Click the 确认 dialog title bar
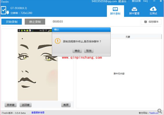164x115 pixels. [x=81, y=30]
